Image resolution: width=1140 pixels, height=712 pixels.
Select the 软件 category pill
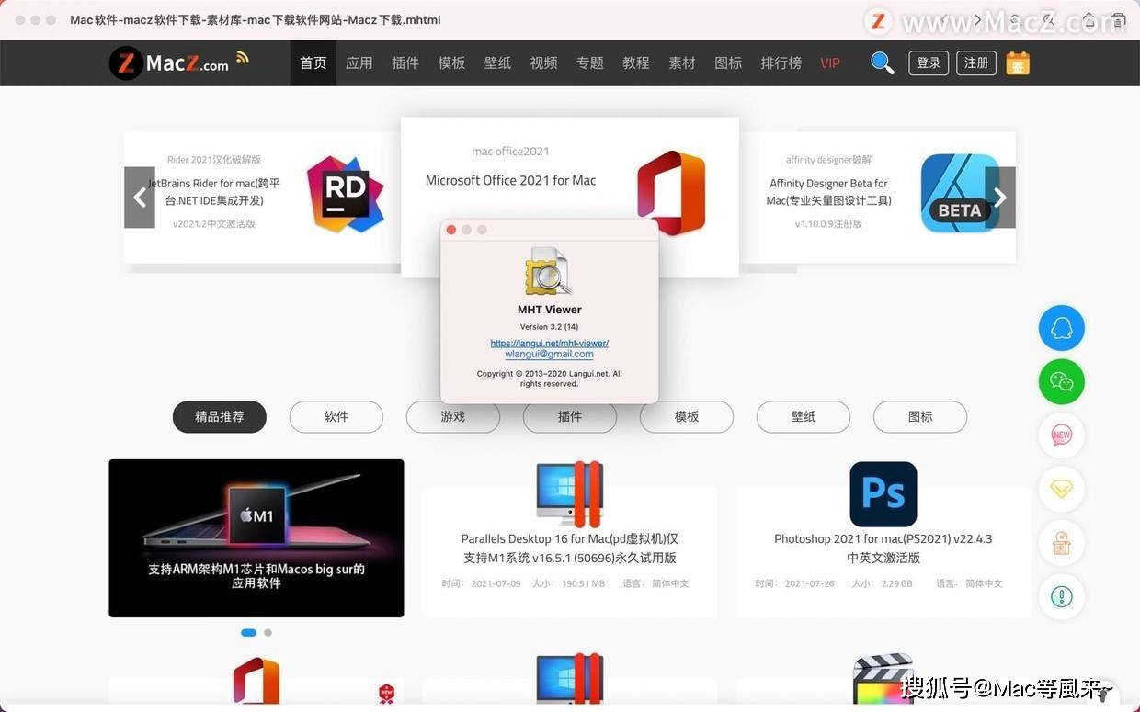[336, 417]
